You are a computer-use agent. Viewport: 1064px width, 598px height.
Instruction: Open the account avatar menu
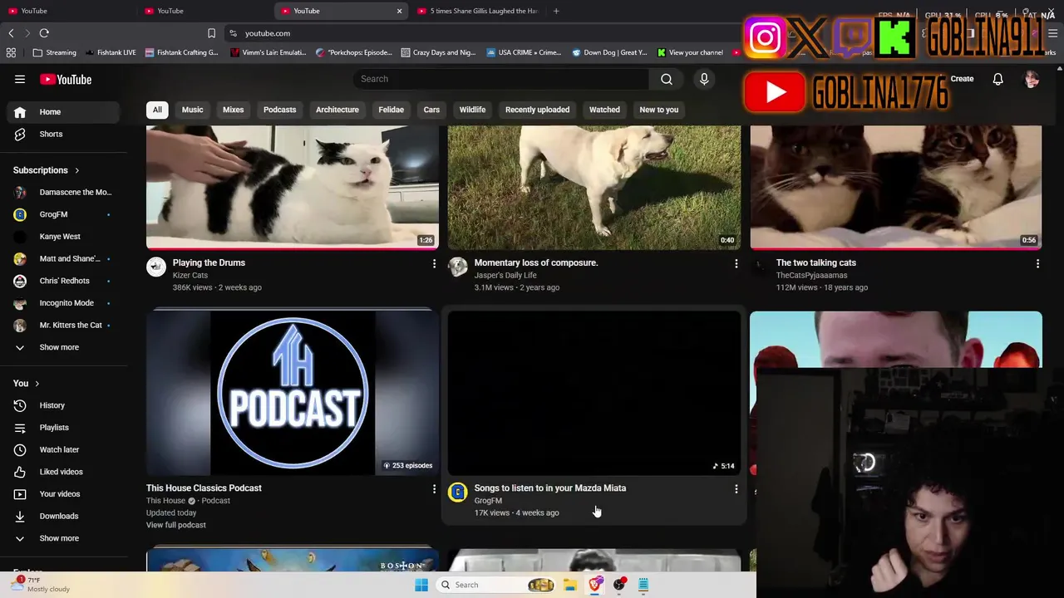coord(1032,79)
